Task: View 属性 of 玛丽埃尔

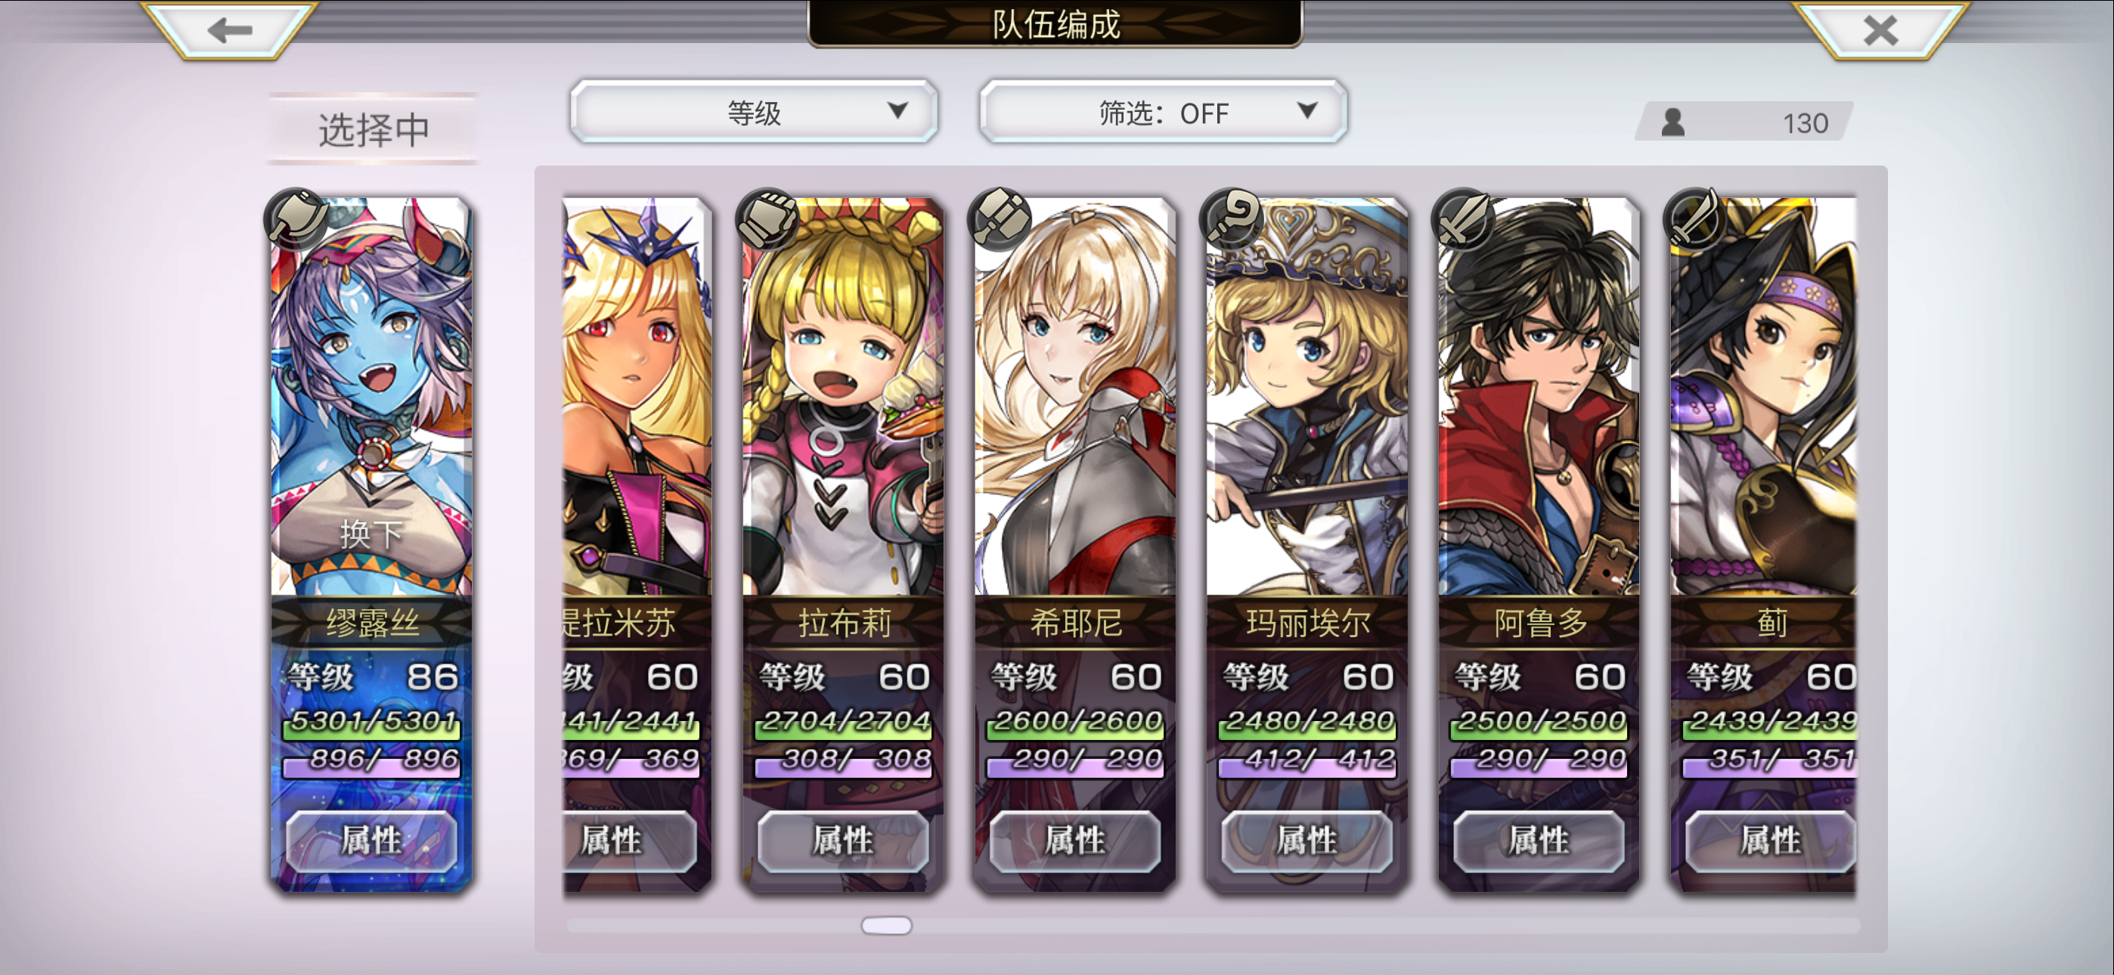Action: click(x=1307, y=841)
